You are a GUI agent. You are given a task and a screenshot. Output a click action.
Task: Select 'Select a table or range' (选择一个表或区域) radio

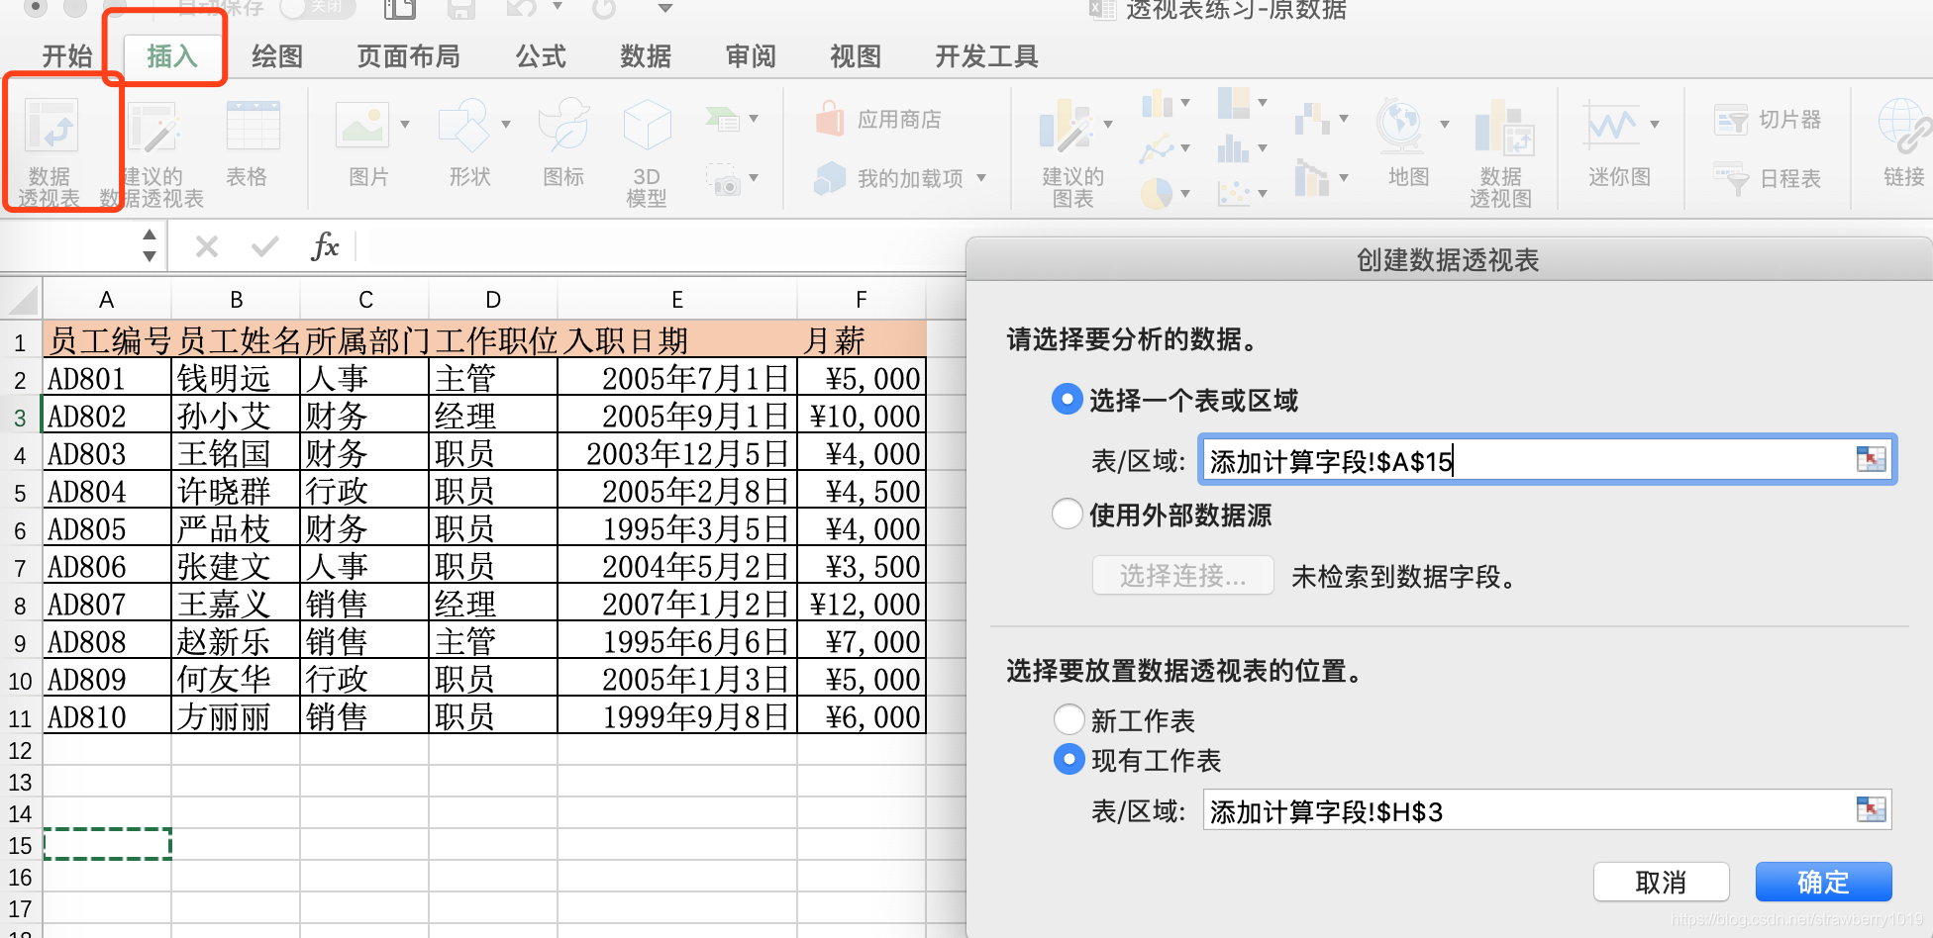tap(1067, 400)
